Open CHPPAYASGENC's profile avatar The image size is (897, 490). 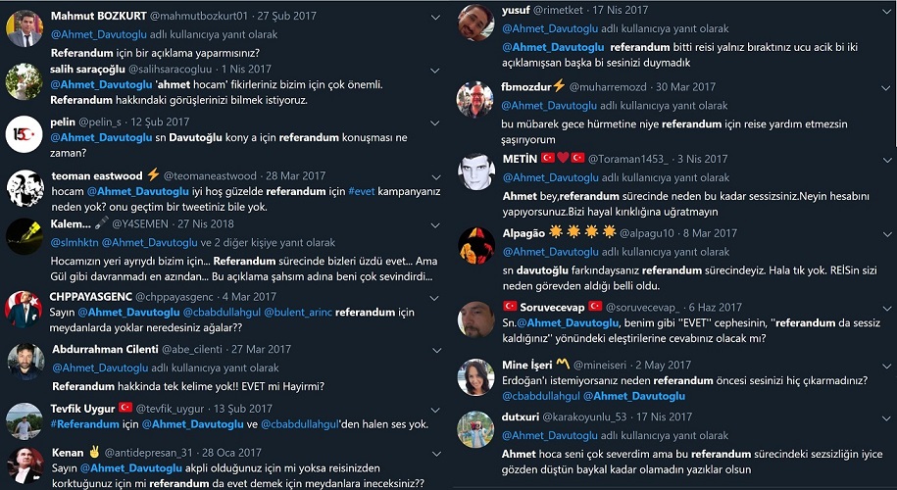tap(24, 310)
